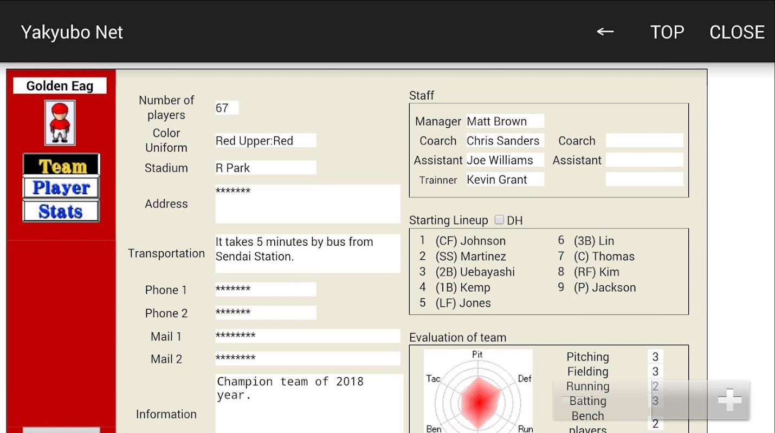The height and width of the screenshot is (433, 775).
Task: Click the Trainer field with Kevin Grant
Action: click(505, 180)
